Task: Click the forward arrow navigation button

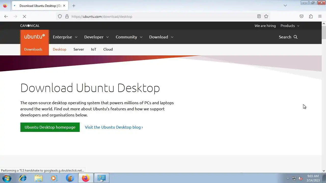Action: [15, 17]
